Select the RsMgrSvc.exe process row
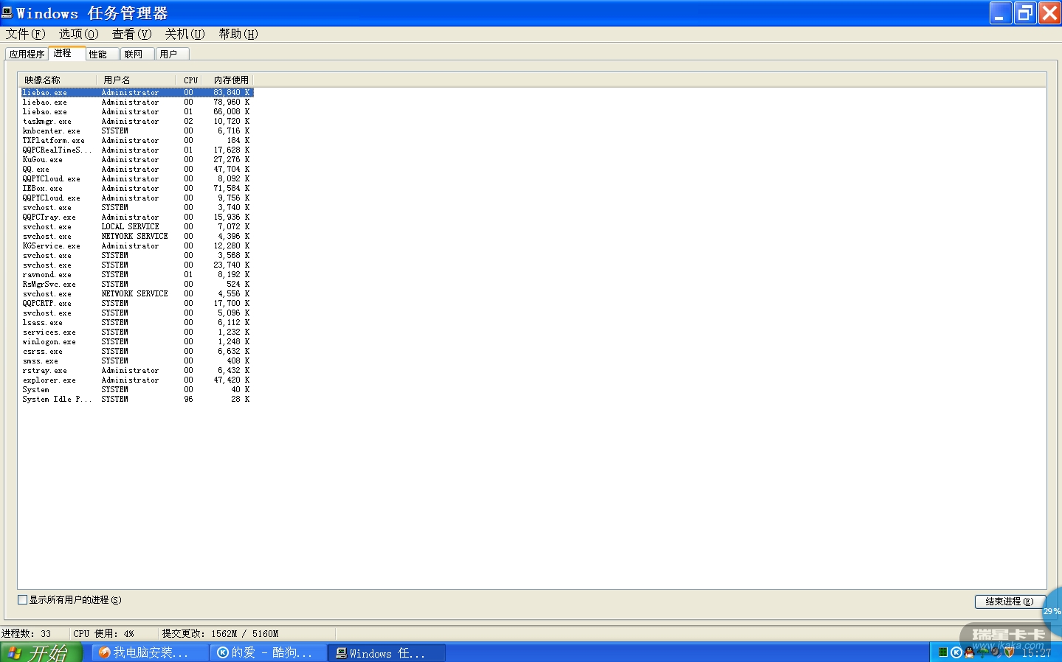Viewport: 1062px width, 662px height. 137,284
